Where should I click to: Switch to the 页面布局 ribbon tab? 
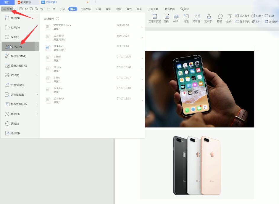pos(86,9)
